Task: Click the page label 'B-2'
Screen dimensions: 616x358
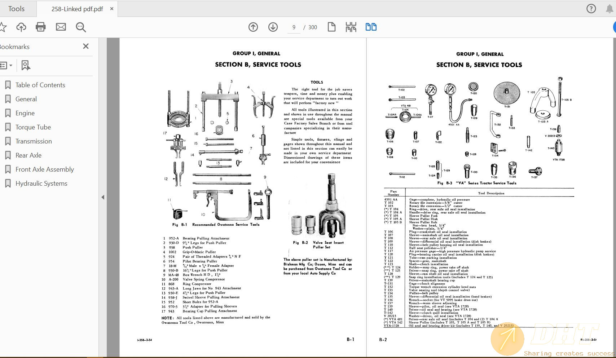Action: (383, 340)
